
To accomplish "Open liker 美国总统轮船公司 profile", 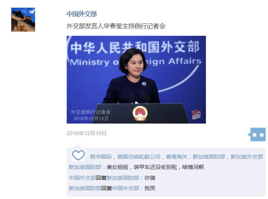I will click(139, 157).
